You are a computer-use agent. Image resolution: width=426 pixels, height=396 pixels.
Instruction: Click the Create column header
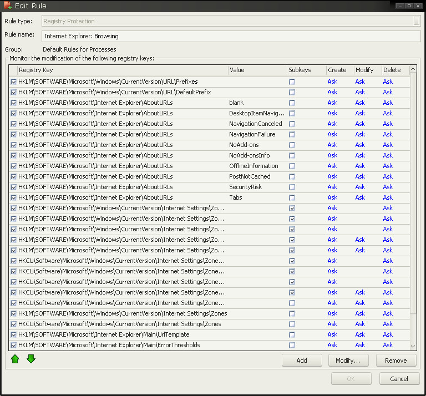pos(340,70)
